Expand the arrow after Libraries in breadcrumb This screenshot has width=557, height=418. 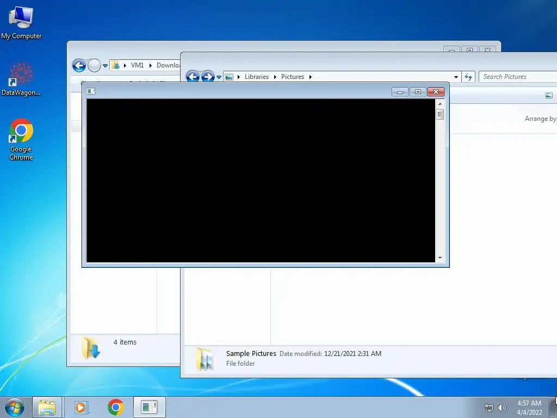(275, 77)
